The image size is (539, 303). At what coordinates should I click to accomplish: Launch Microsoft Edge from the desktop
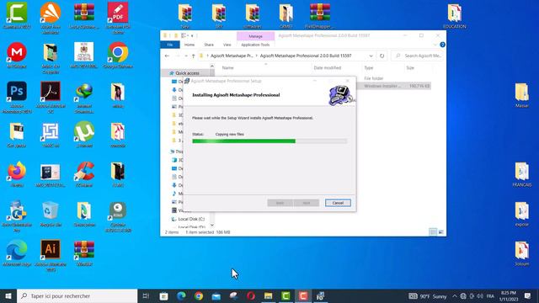tap(17, 253)
